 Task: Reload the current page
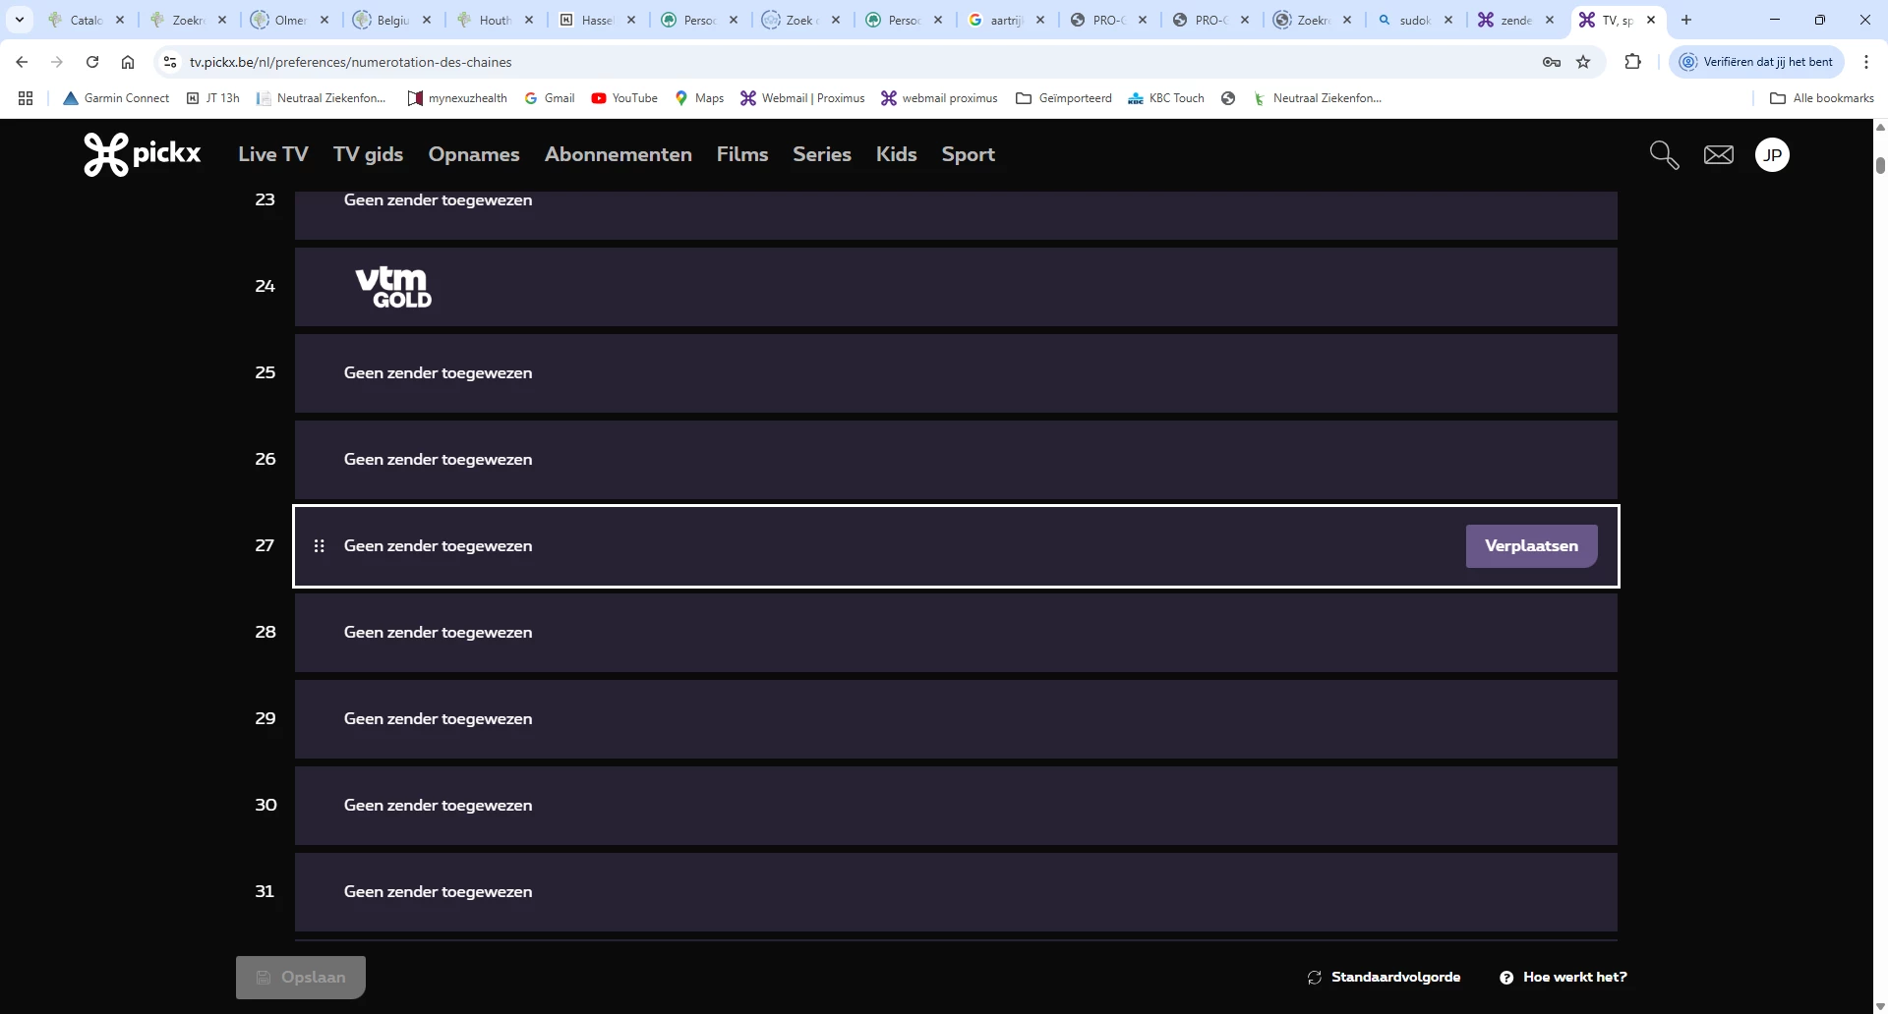tap(92, 62)
